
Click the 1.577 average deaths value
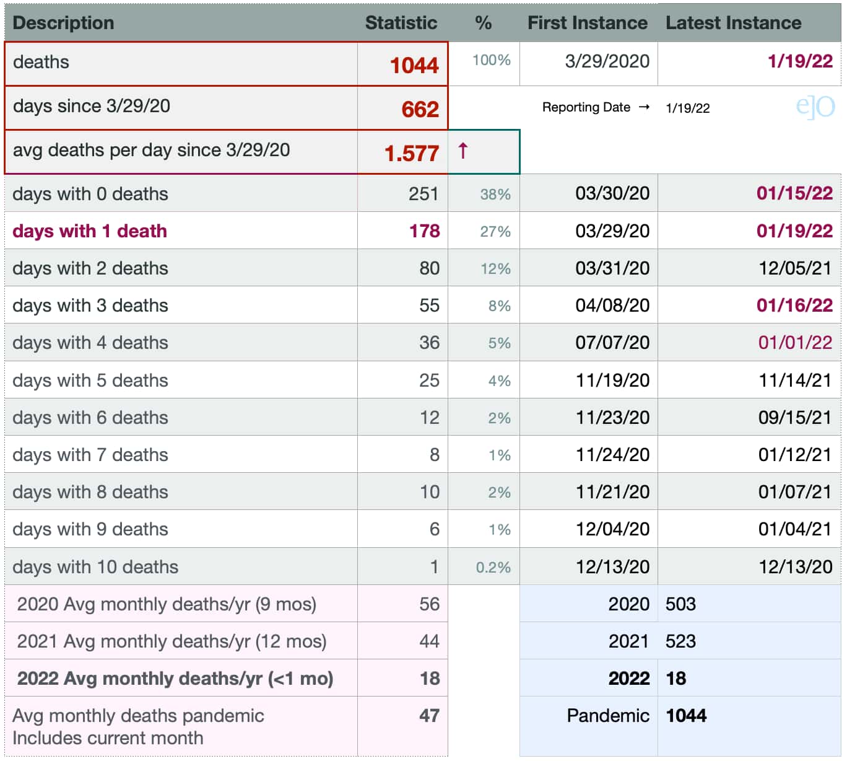(411, 153)
